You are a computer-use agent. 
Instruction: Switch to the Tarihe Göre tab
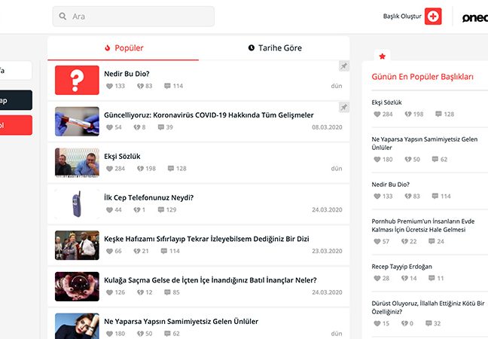tap(274, 48)
